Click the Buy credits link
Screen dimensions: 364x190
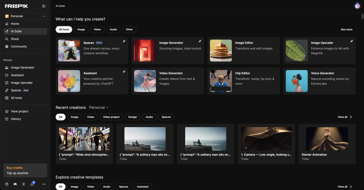pos(15,168)
